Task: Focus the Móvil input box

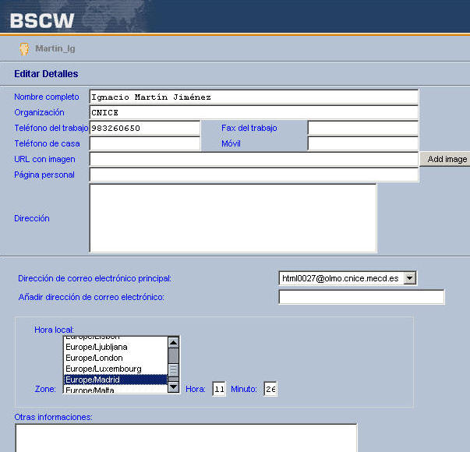Action: pos(362,143)
